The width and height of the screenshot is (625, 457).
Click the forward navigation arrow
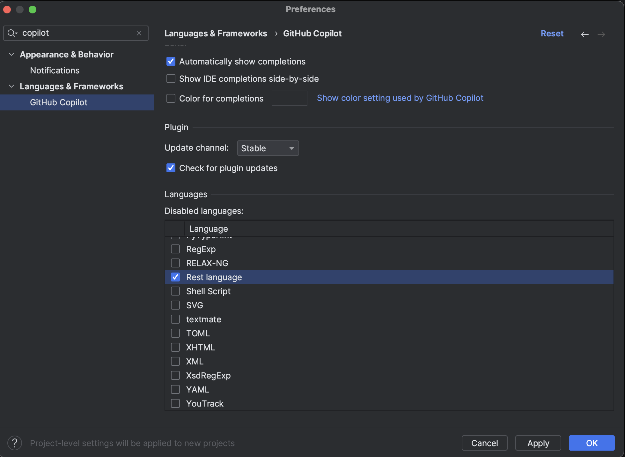click(601, 34)
